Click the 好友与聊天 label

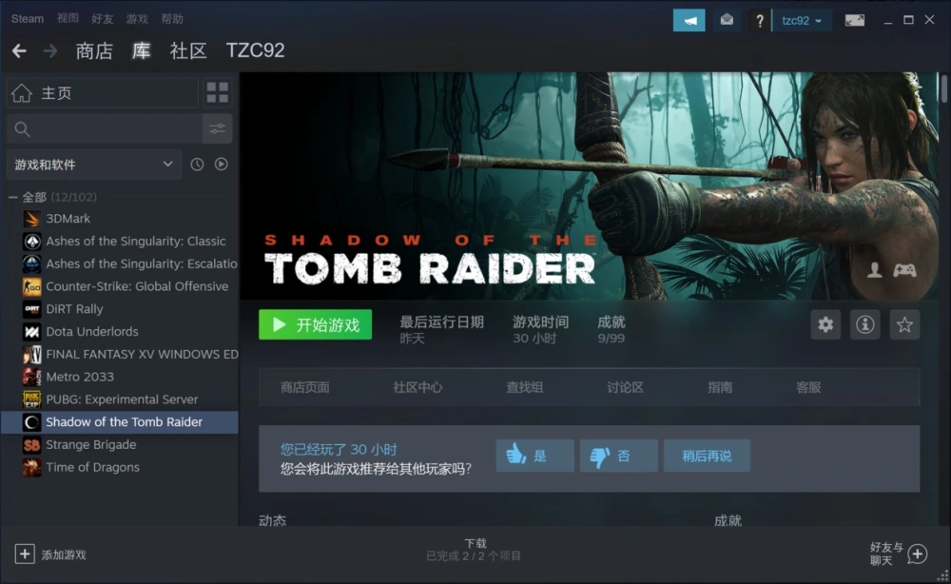point(886,555)
